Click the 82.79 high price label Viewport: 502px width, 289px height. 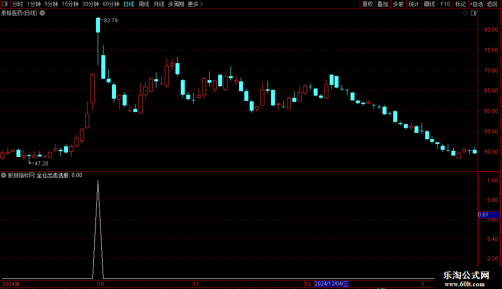(x=111, y=20)
